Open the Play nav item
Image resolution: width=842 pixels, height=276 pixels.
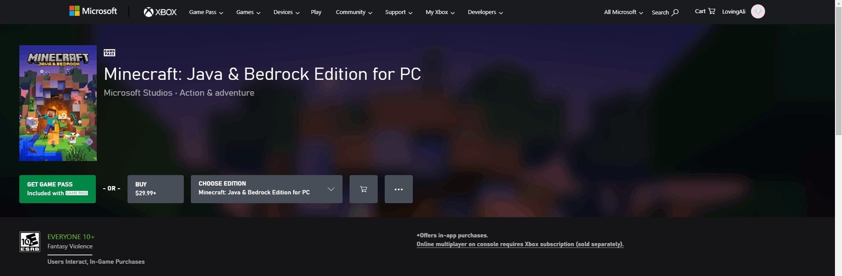click(316, 12)
